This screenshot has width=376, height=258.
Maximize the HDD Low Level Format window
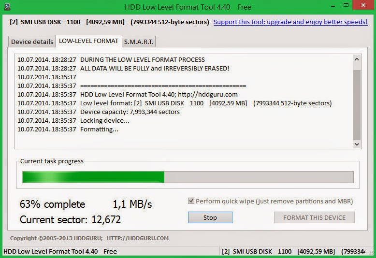point(346,5)
